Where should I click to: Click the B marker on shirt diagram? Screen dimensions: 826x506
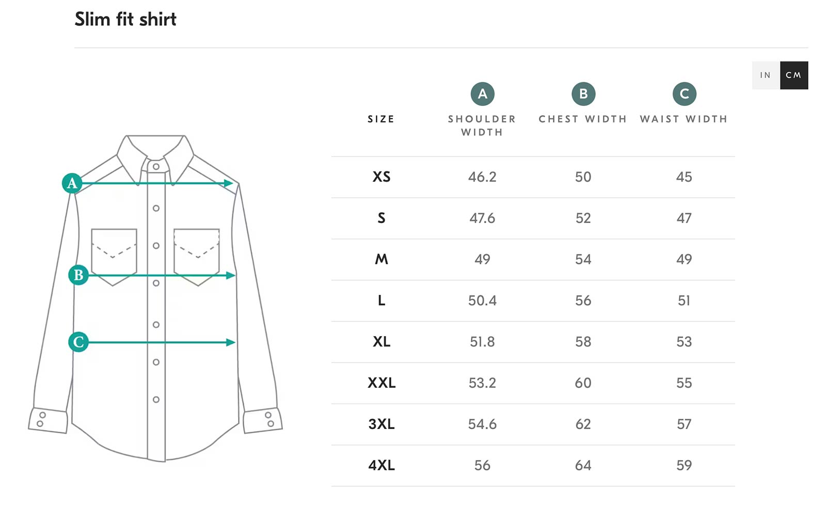tap(78, 275)
